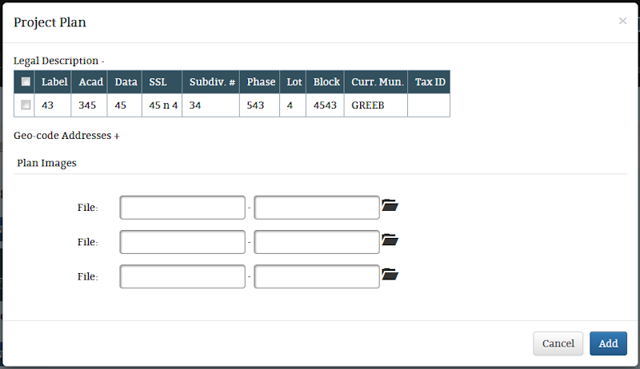
Task: Tick the select-all checkbox in table header
Action: 26,81
